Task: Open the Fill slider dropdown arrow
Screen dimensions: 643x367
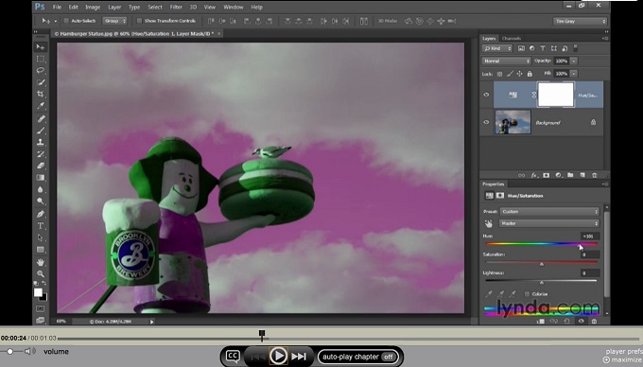Action: 574,74
